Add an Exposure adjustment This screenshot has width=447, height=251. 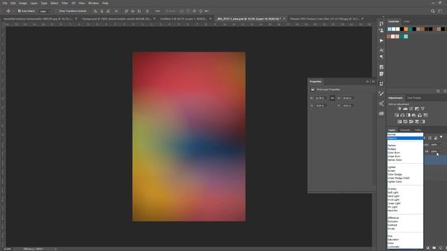click(417, 109)
